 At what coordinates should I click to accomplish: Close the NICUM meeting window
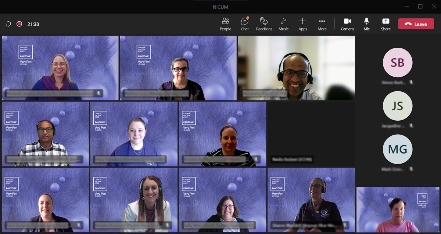tap(434, 6)
